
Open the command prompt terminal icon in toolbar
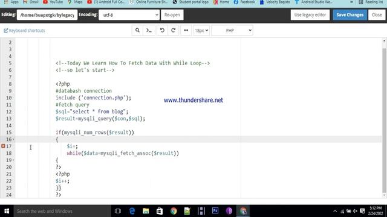(149, 30)
